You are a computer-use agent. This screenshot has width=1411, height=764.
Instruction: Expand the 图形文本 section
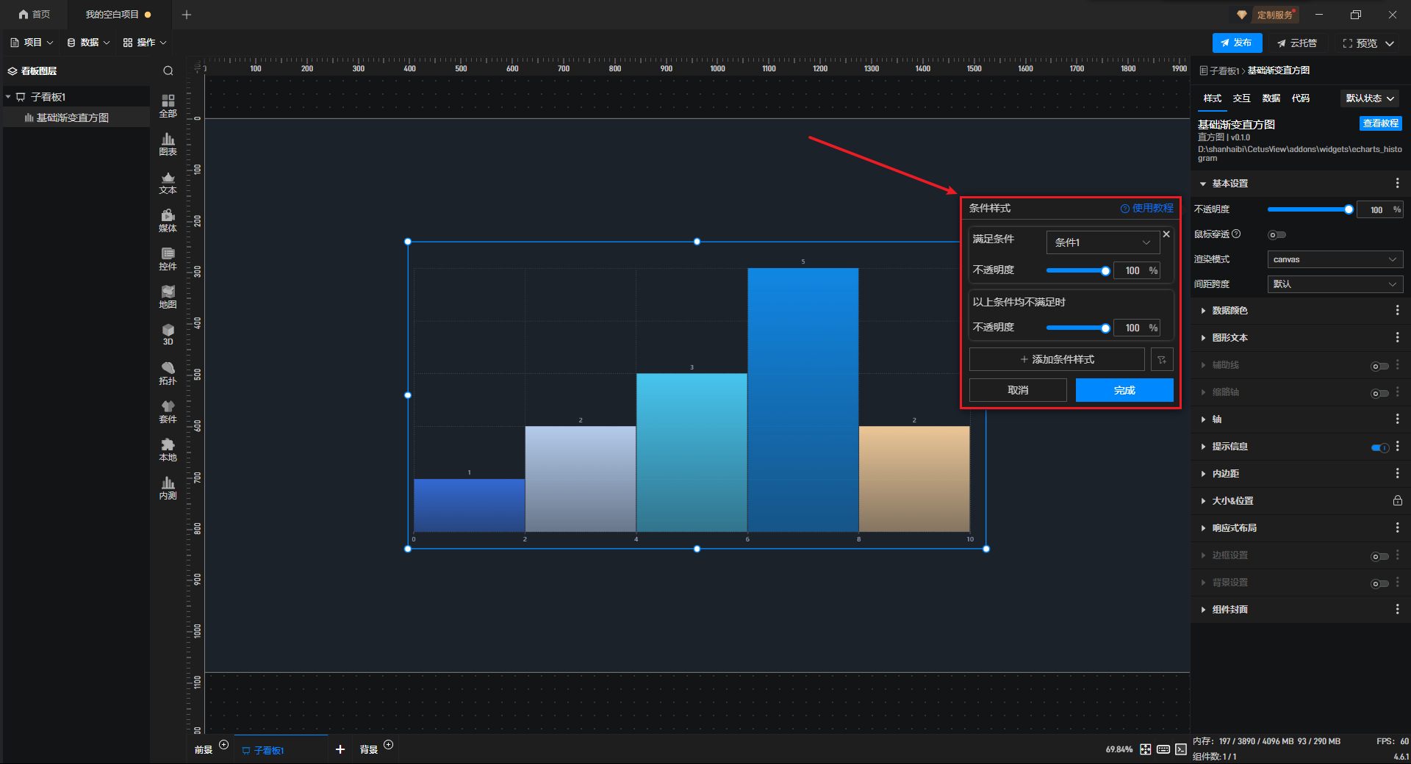[x=1203, y=338]
